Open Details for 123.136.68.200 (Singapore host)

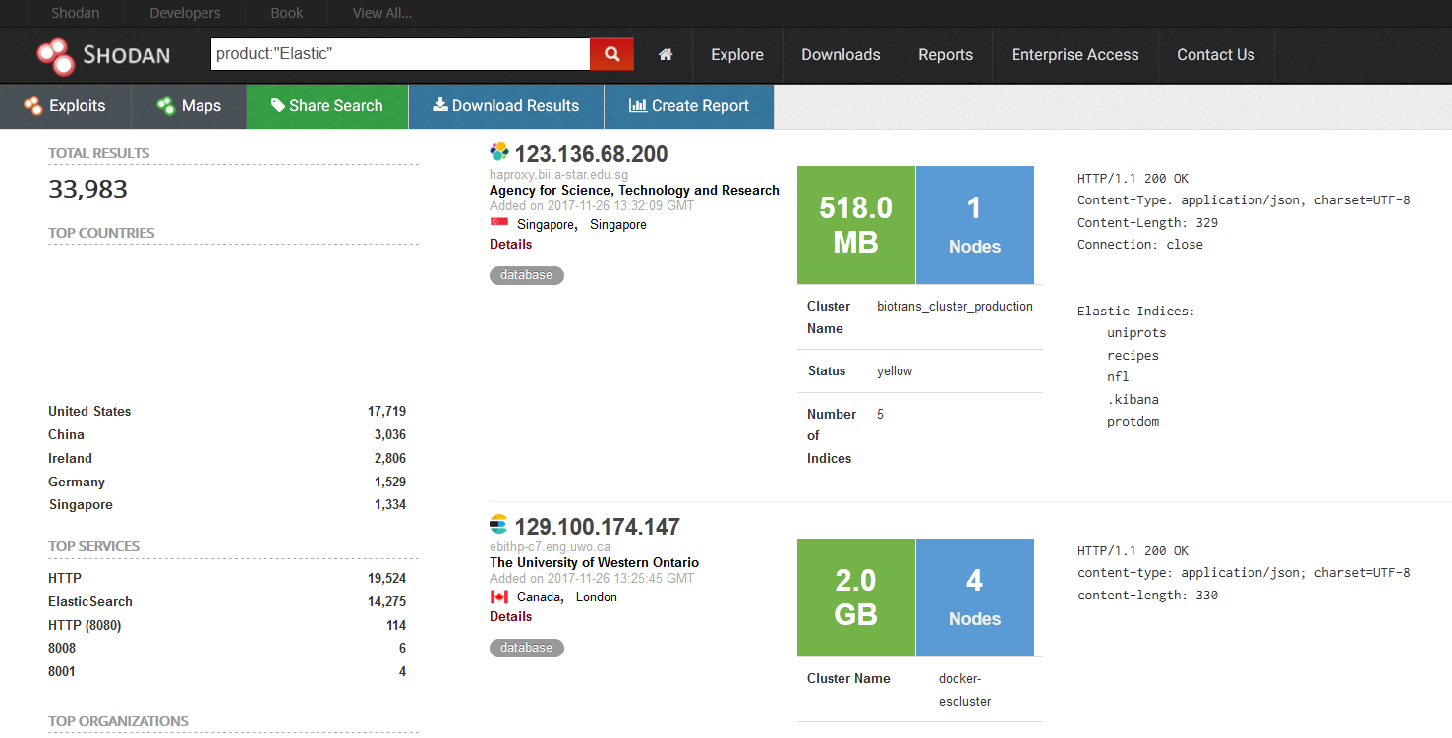pyautogui.click(x=510, y=244)
